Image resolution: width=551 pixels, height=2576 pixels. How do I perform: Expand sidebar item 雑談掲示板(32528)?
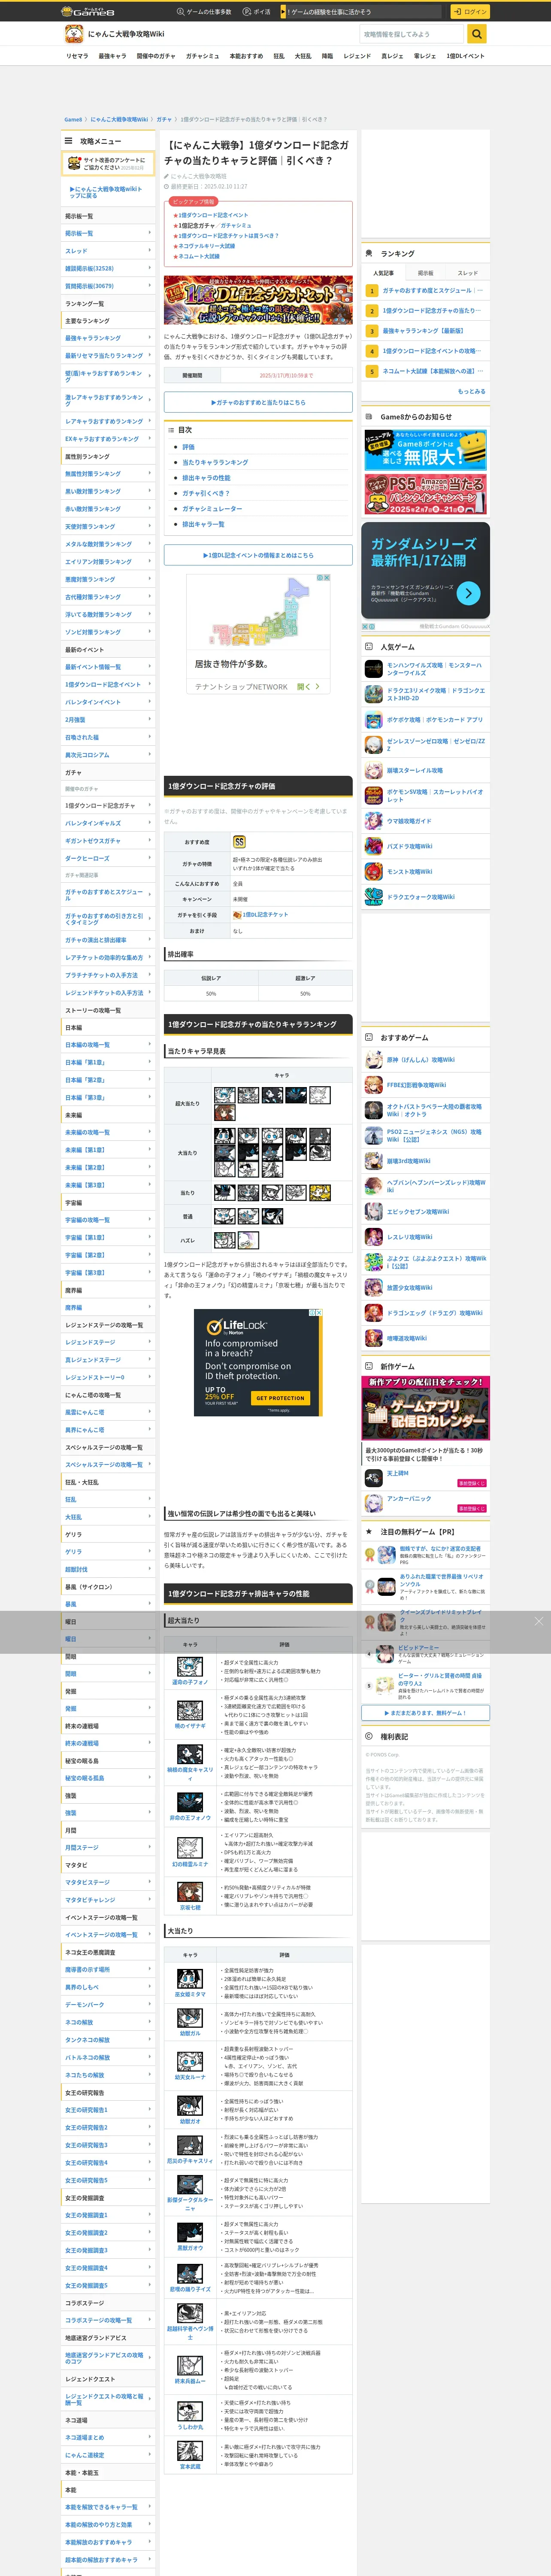click(108, 268)
